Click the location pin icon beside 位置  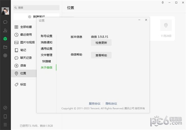pos(16,73)
